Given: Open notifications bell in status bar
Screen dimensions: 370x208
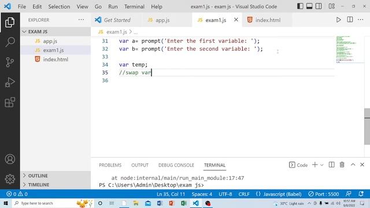Looking at the screenshot, I should [361, 194].
